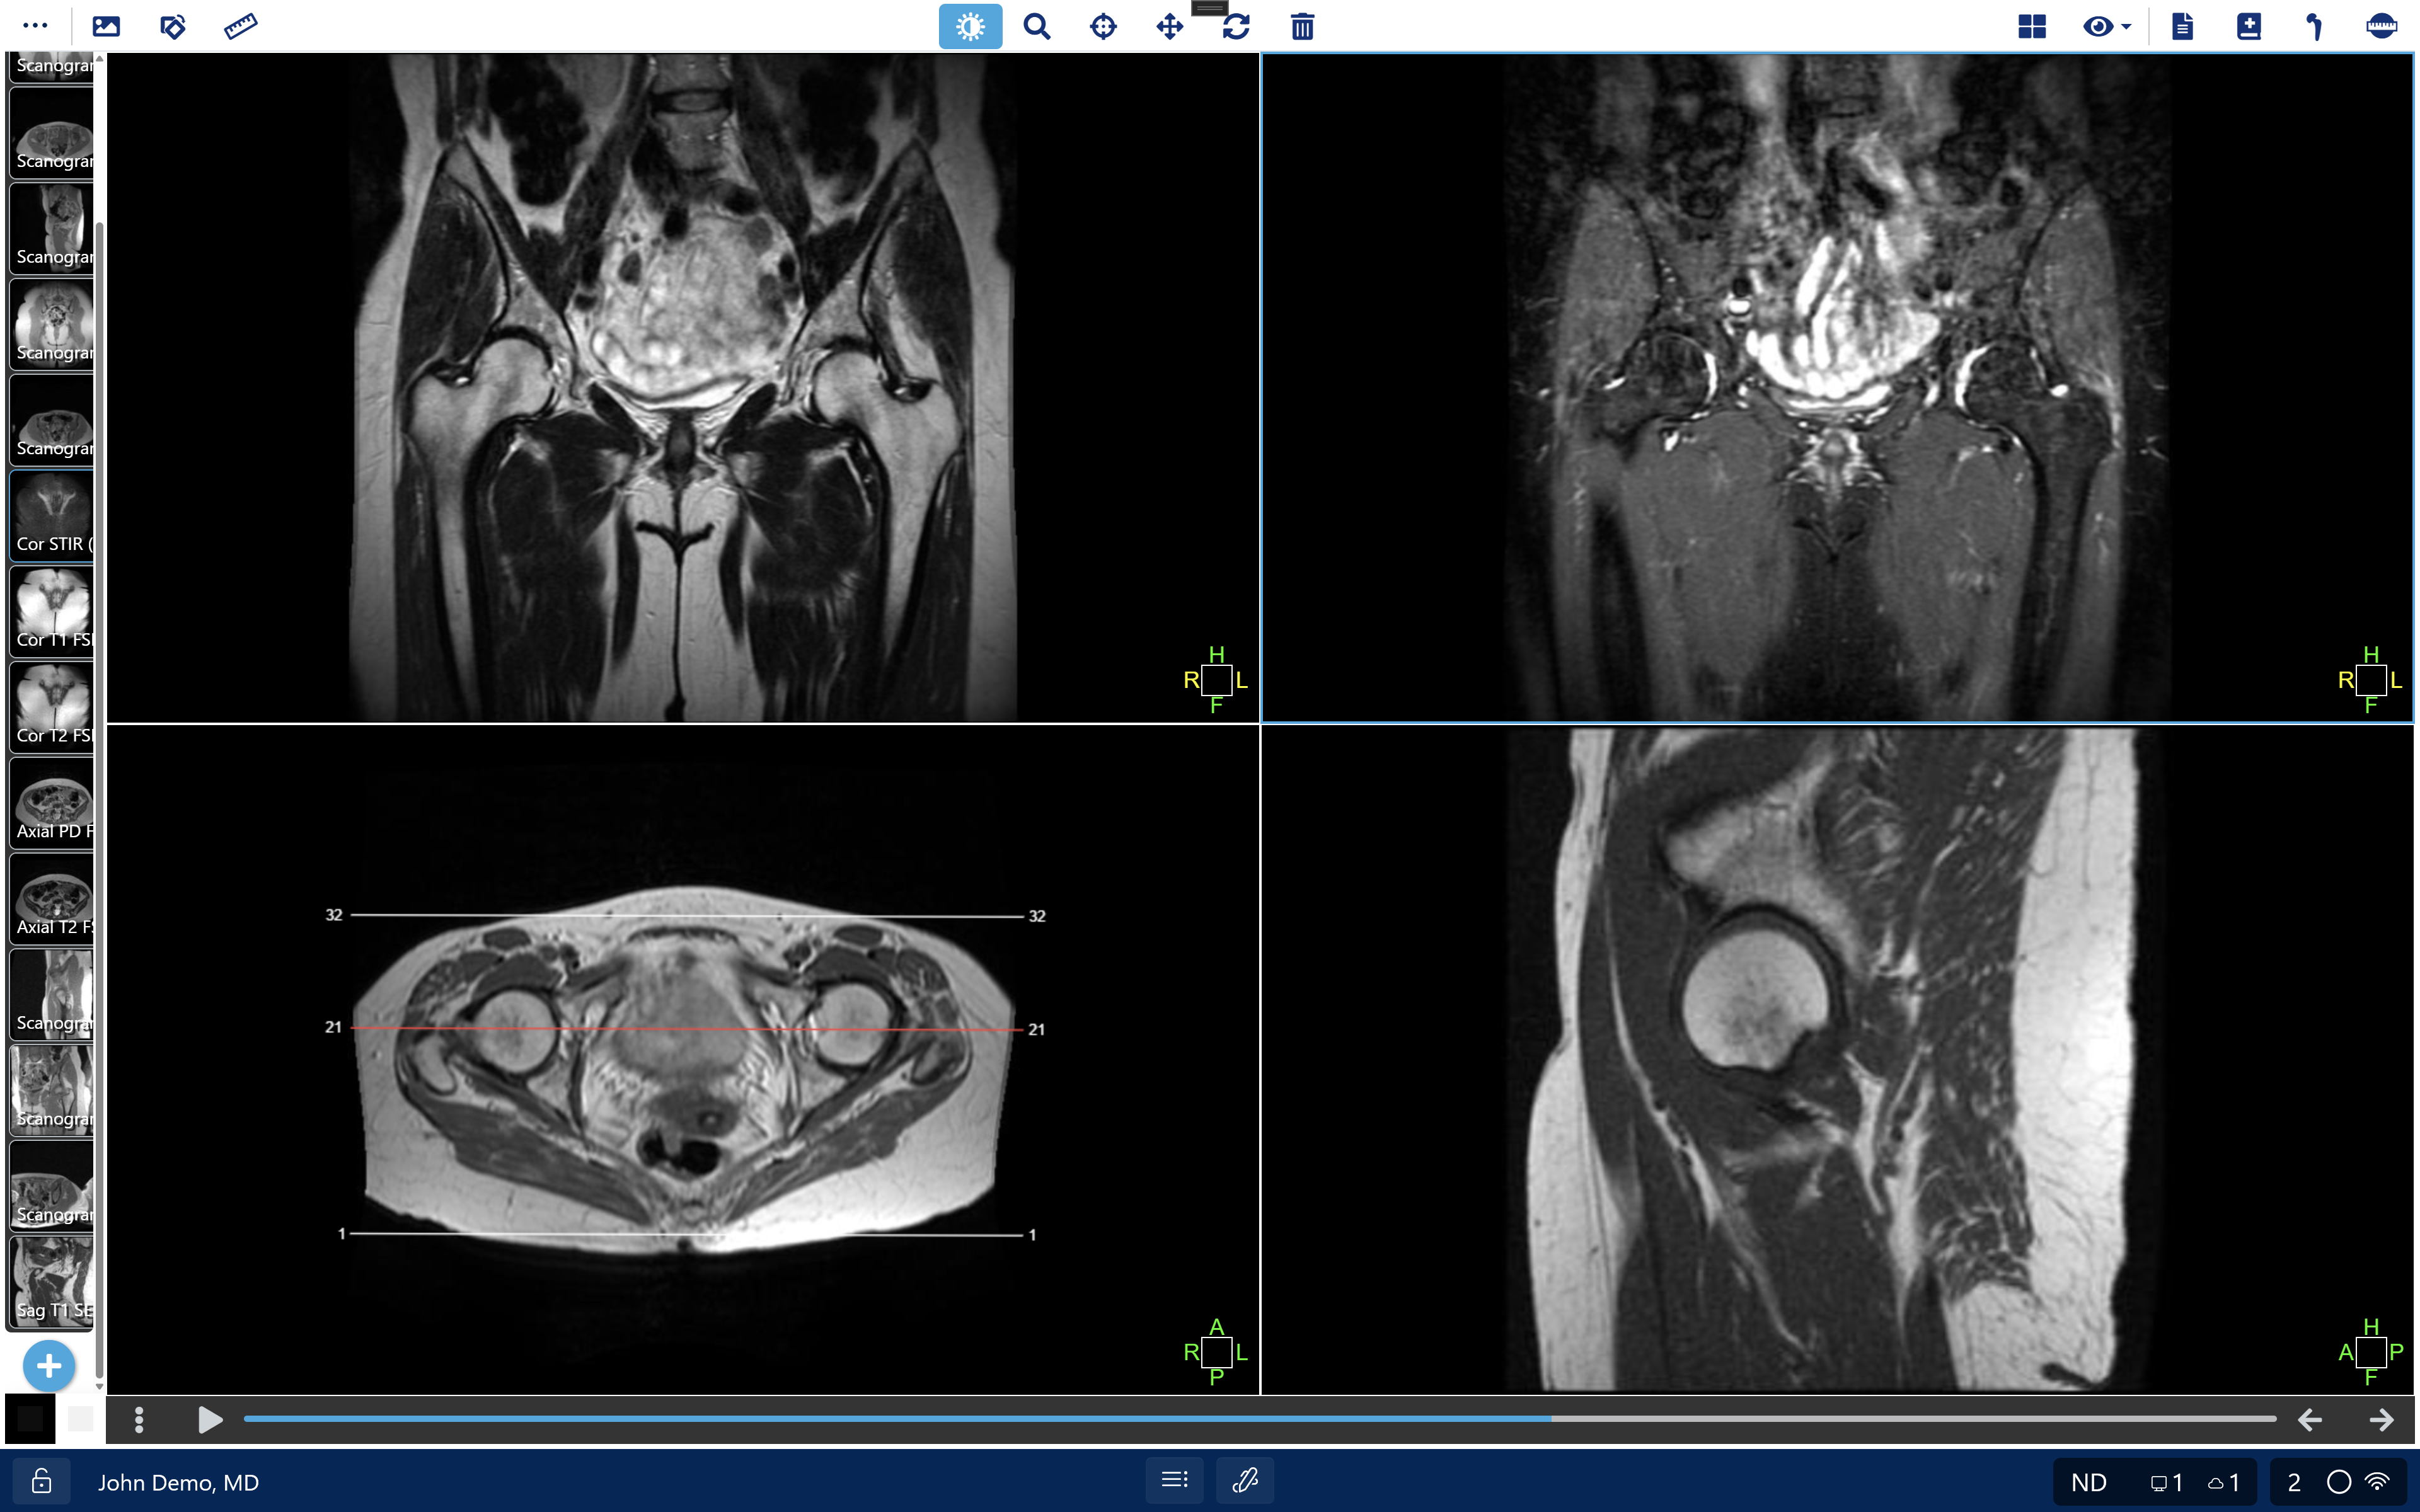Viewport: 2420px width, 1512px height.
Task: Select the zoom magnifier tool
Action: (x=1036, y=27)
